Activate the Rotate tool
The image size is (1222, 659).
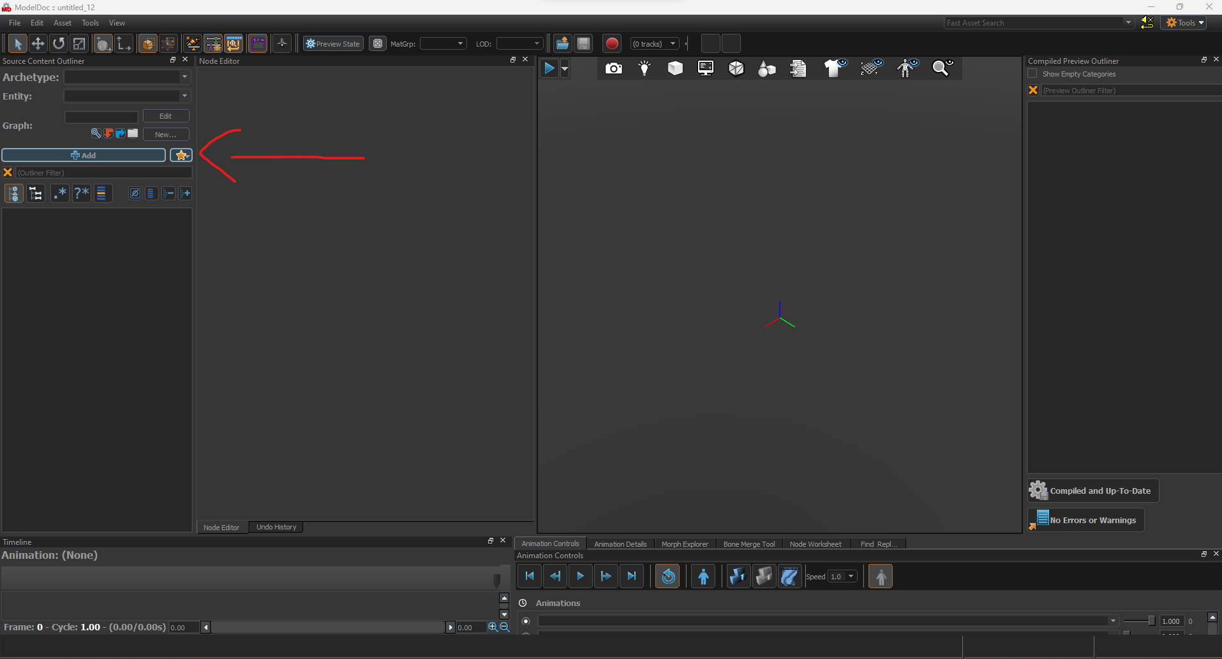tap(59, 43)
